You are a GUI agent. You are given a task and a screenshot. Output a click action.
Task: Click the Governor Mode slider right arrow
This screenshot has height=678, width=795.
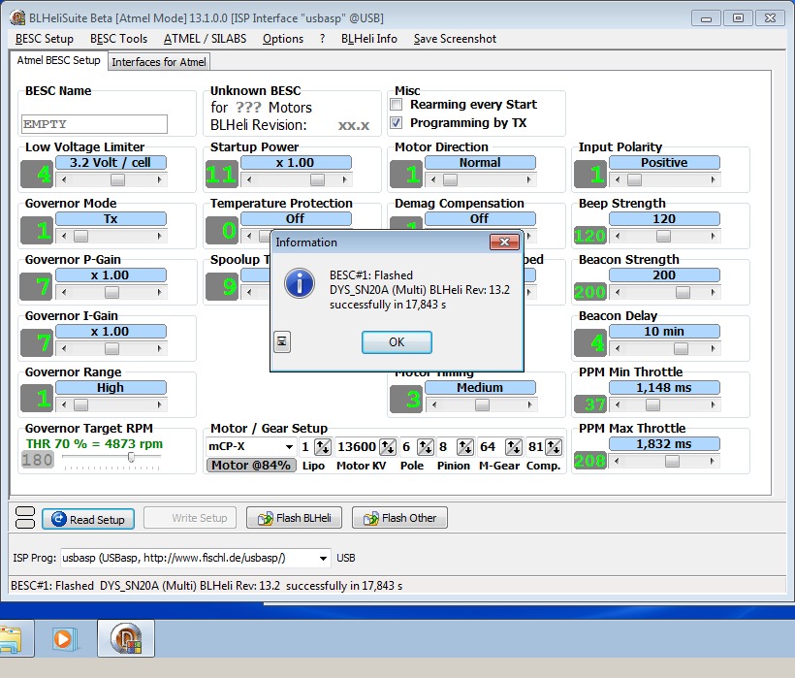pyautogui.click(x=160, y=236)
